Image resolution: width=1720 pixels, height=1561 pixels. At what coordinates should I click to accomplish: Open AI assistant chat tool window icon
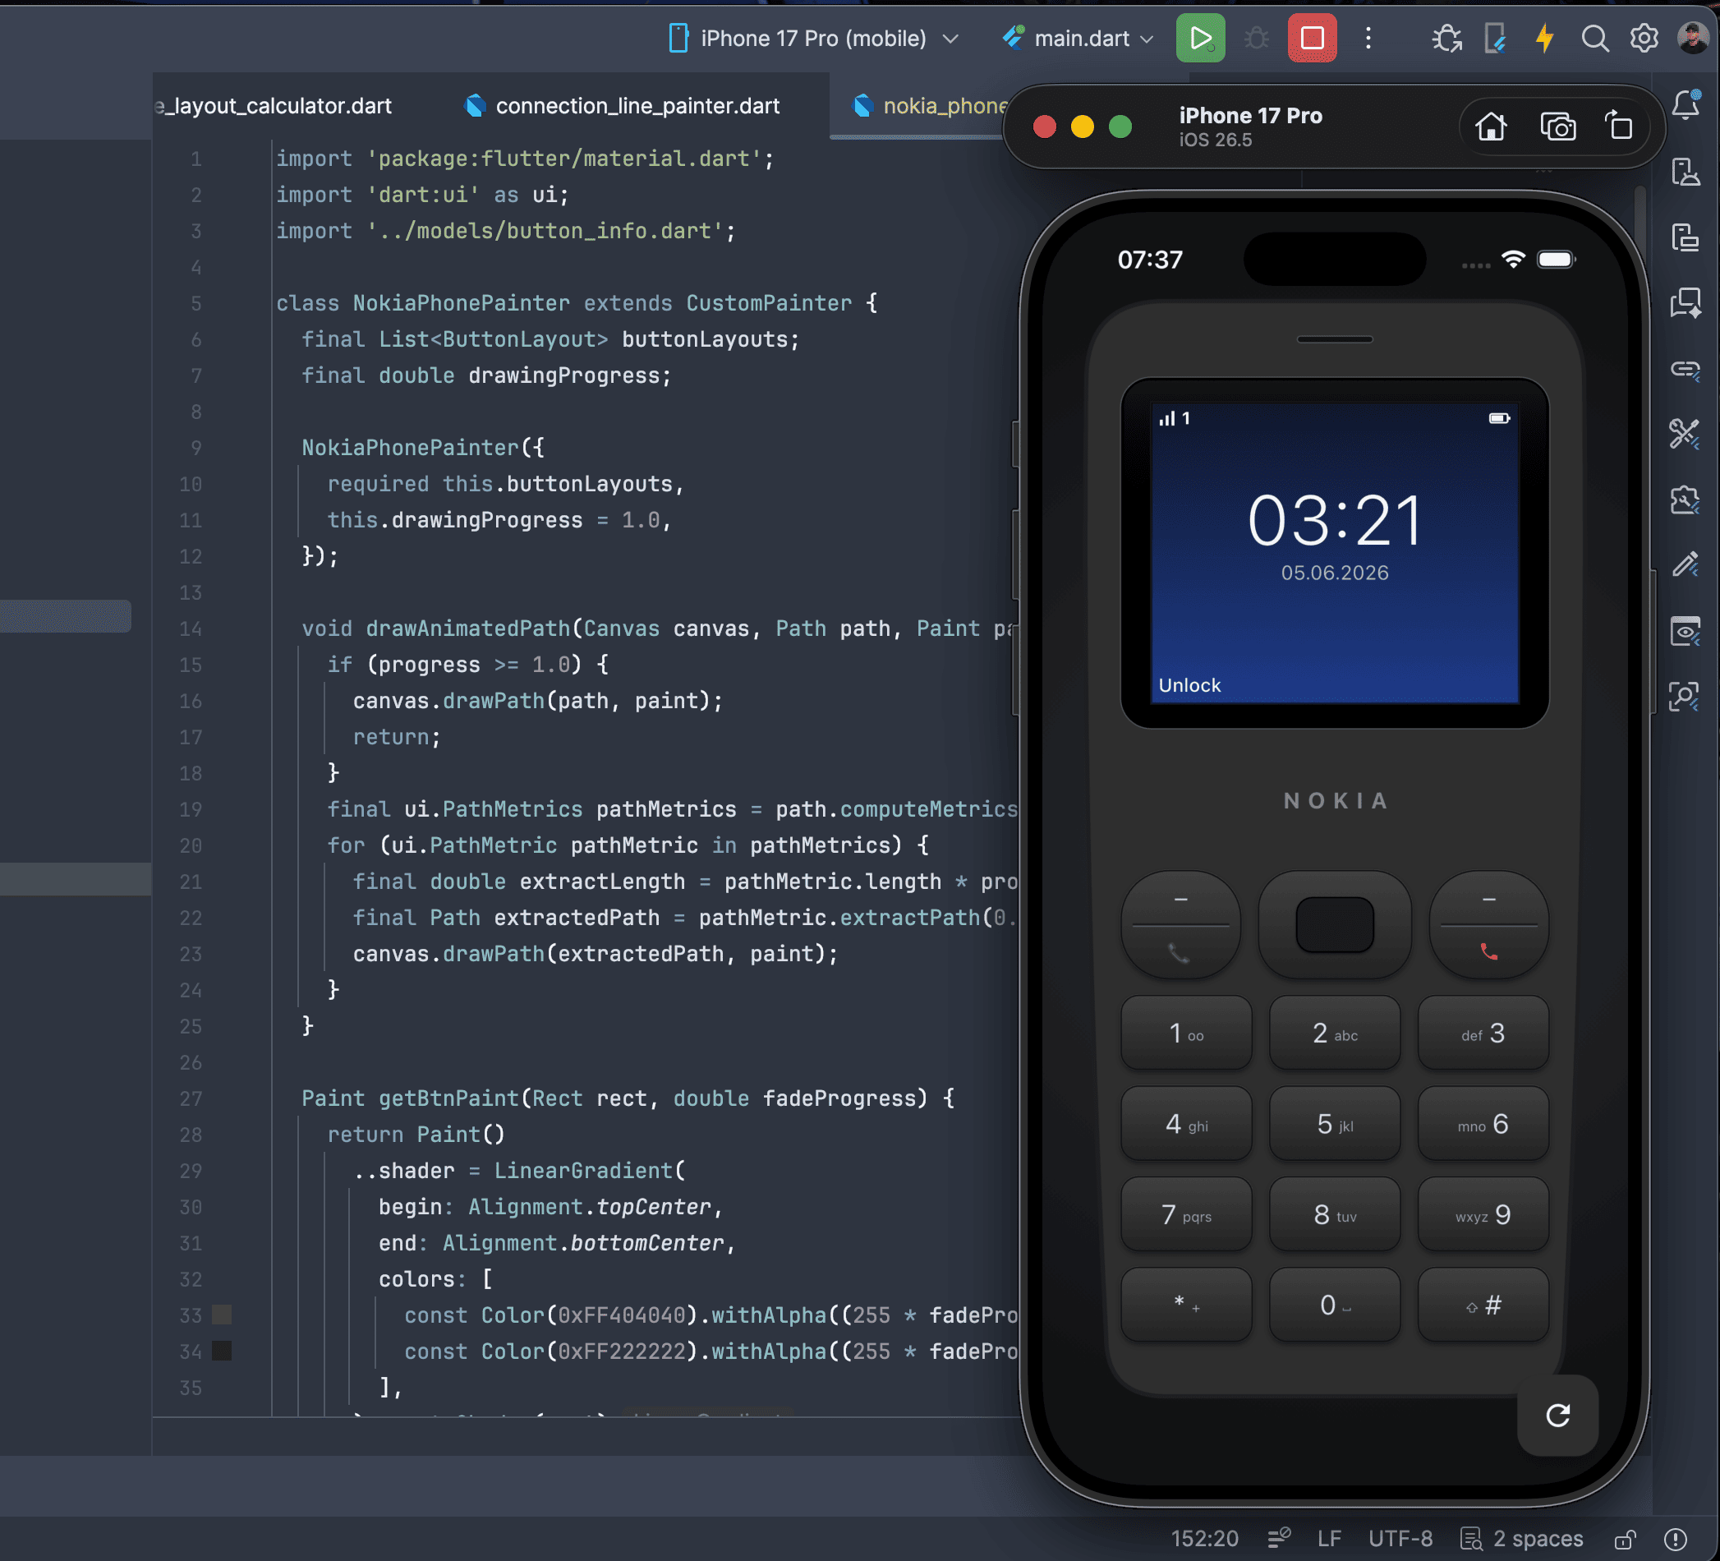pyautogui.click(x=1686, y=303)
